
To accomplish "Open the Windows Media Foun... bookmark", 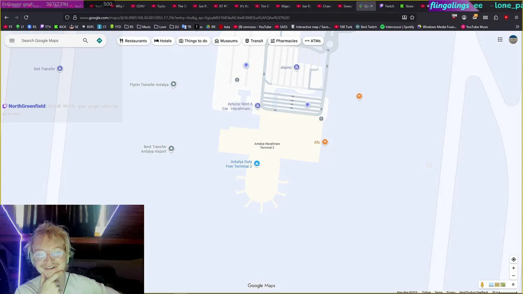I will pos(437,27).
